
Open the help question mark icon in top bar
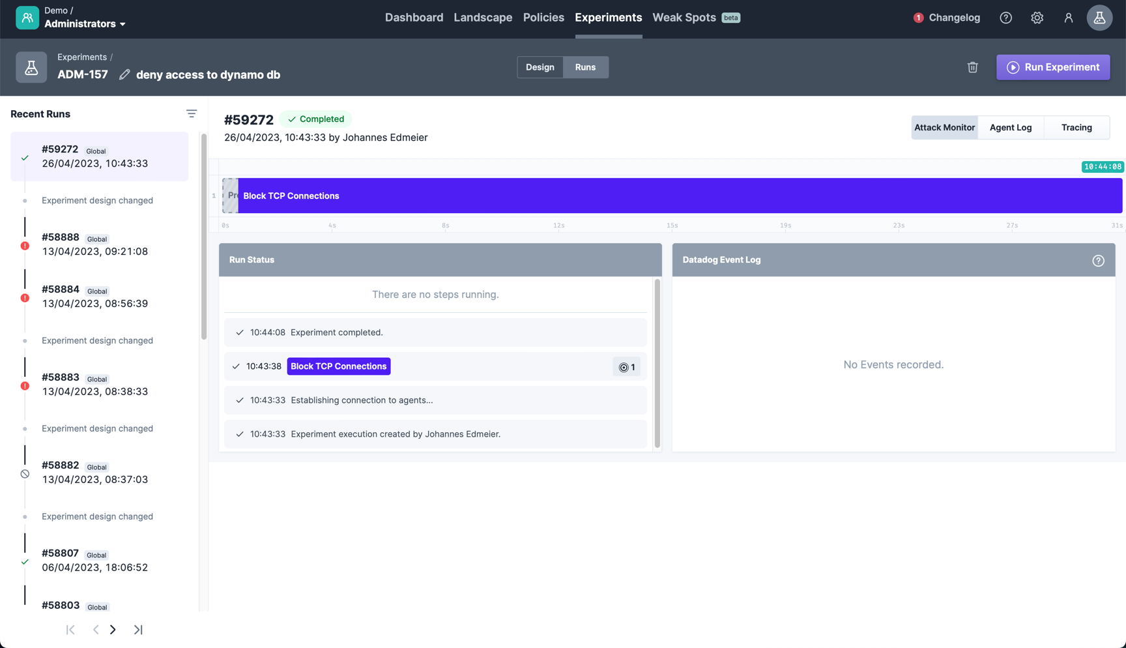(x=1005, y=18)
